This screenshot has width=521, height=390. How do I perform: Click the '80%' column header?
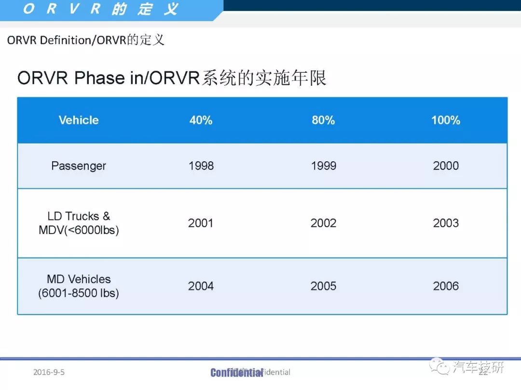pyautogui.click(x=323, y=120)
